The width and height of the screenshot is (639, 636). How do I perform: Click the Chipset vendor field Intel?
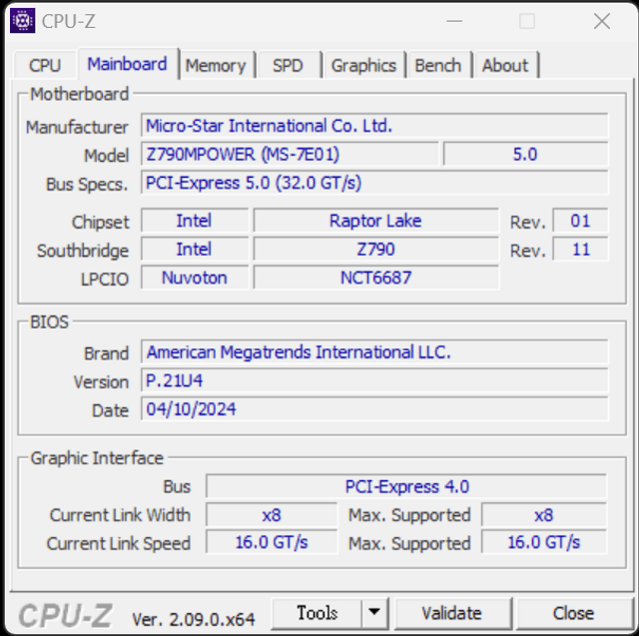195,221
